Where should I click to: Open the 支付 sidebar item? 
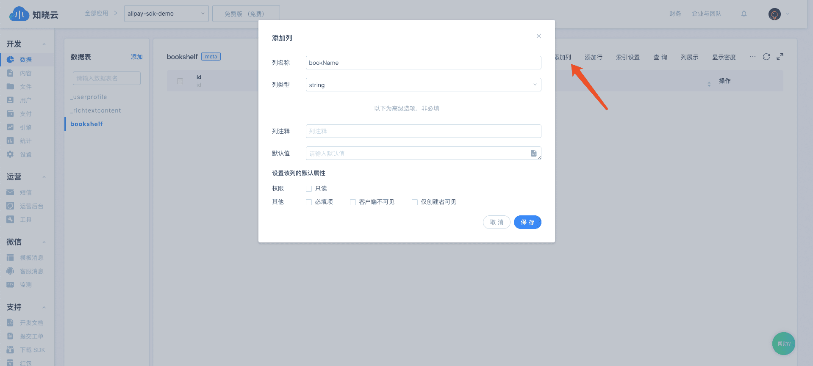coord(27,114)
